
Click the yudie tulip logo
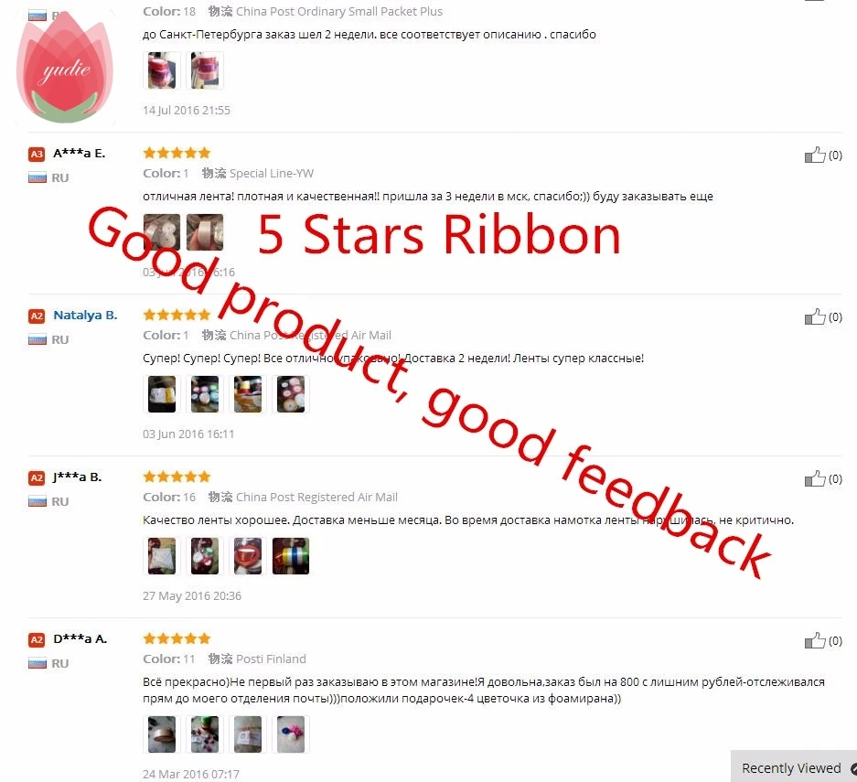pos(65,67)
